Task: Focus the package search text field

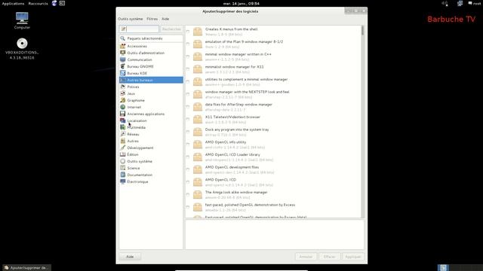Action: pyautogui.click(x=139, y=29)
